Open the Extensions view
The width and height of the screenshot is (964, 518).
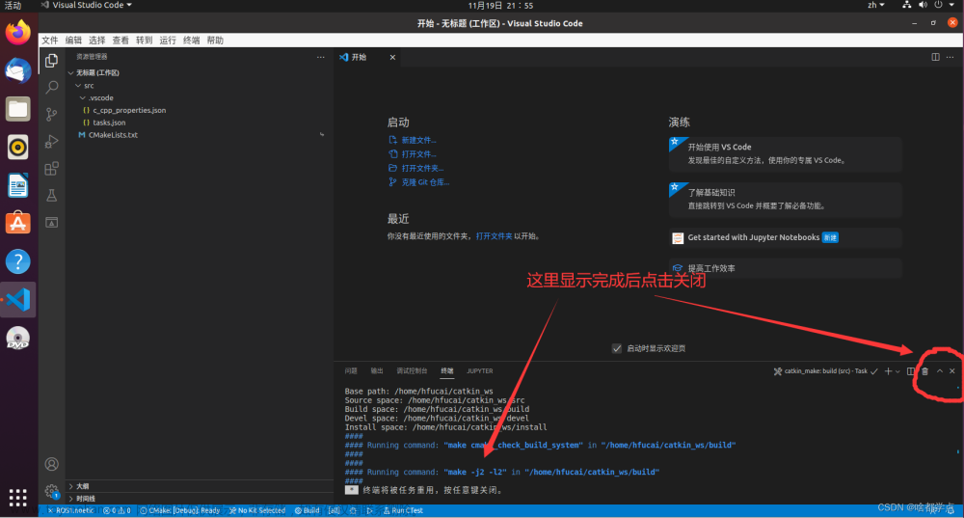[52, 168]
